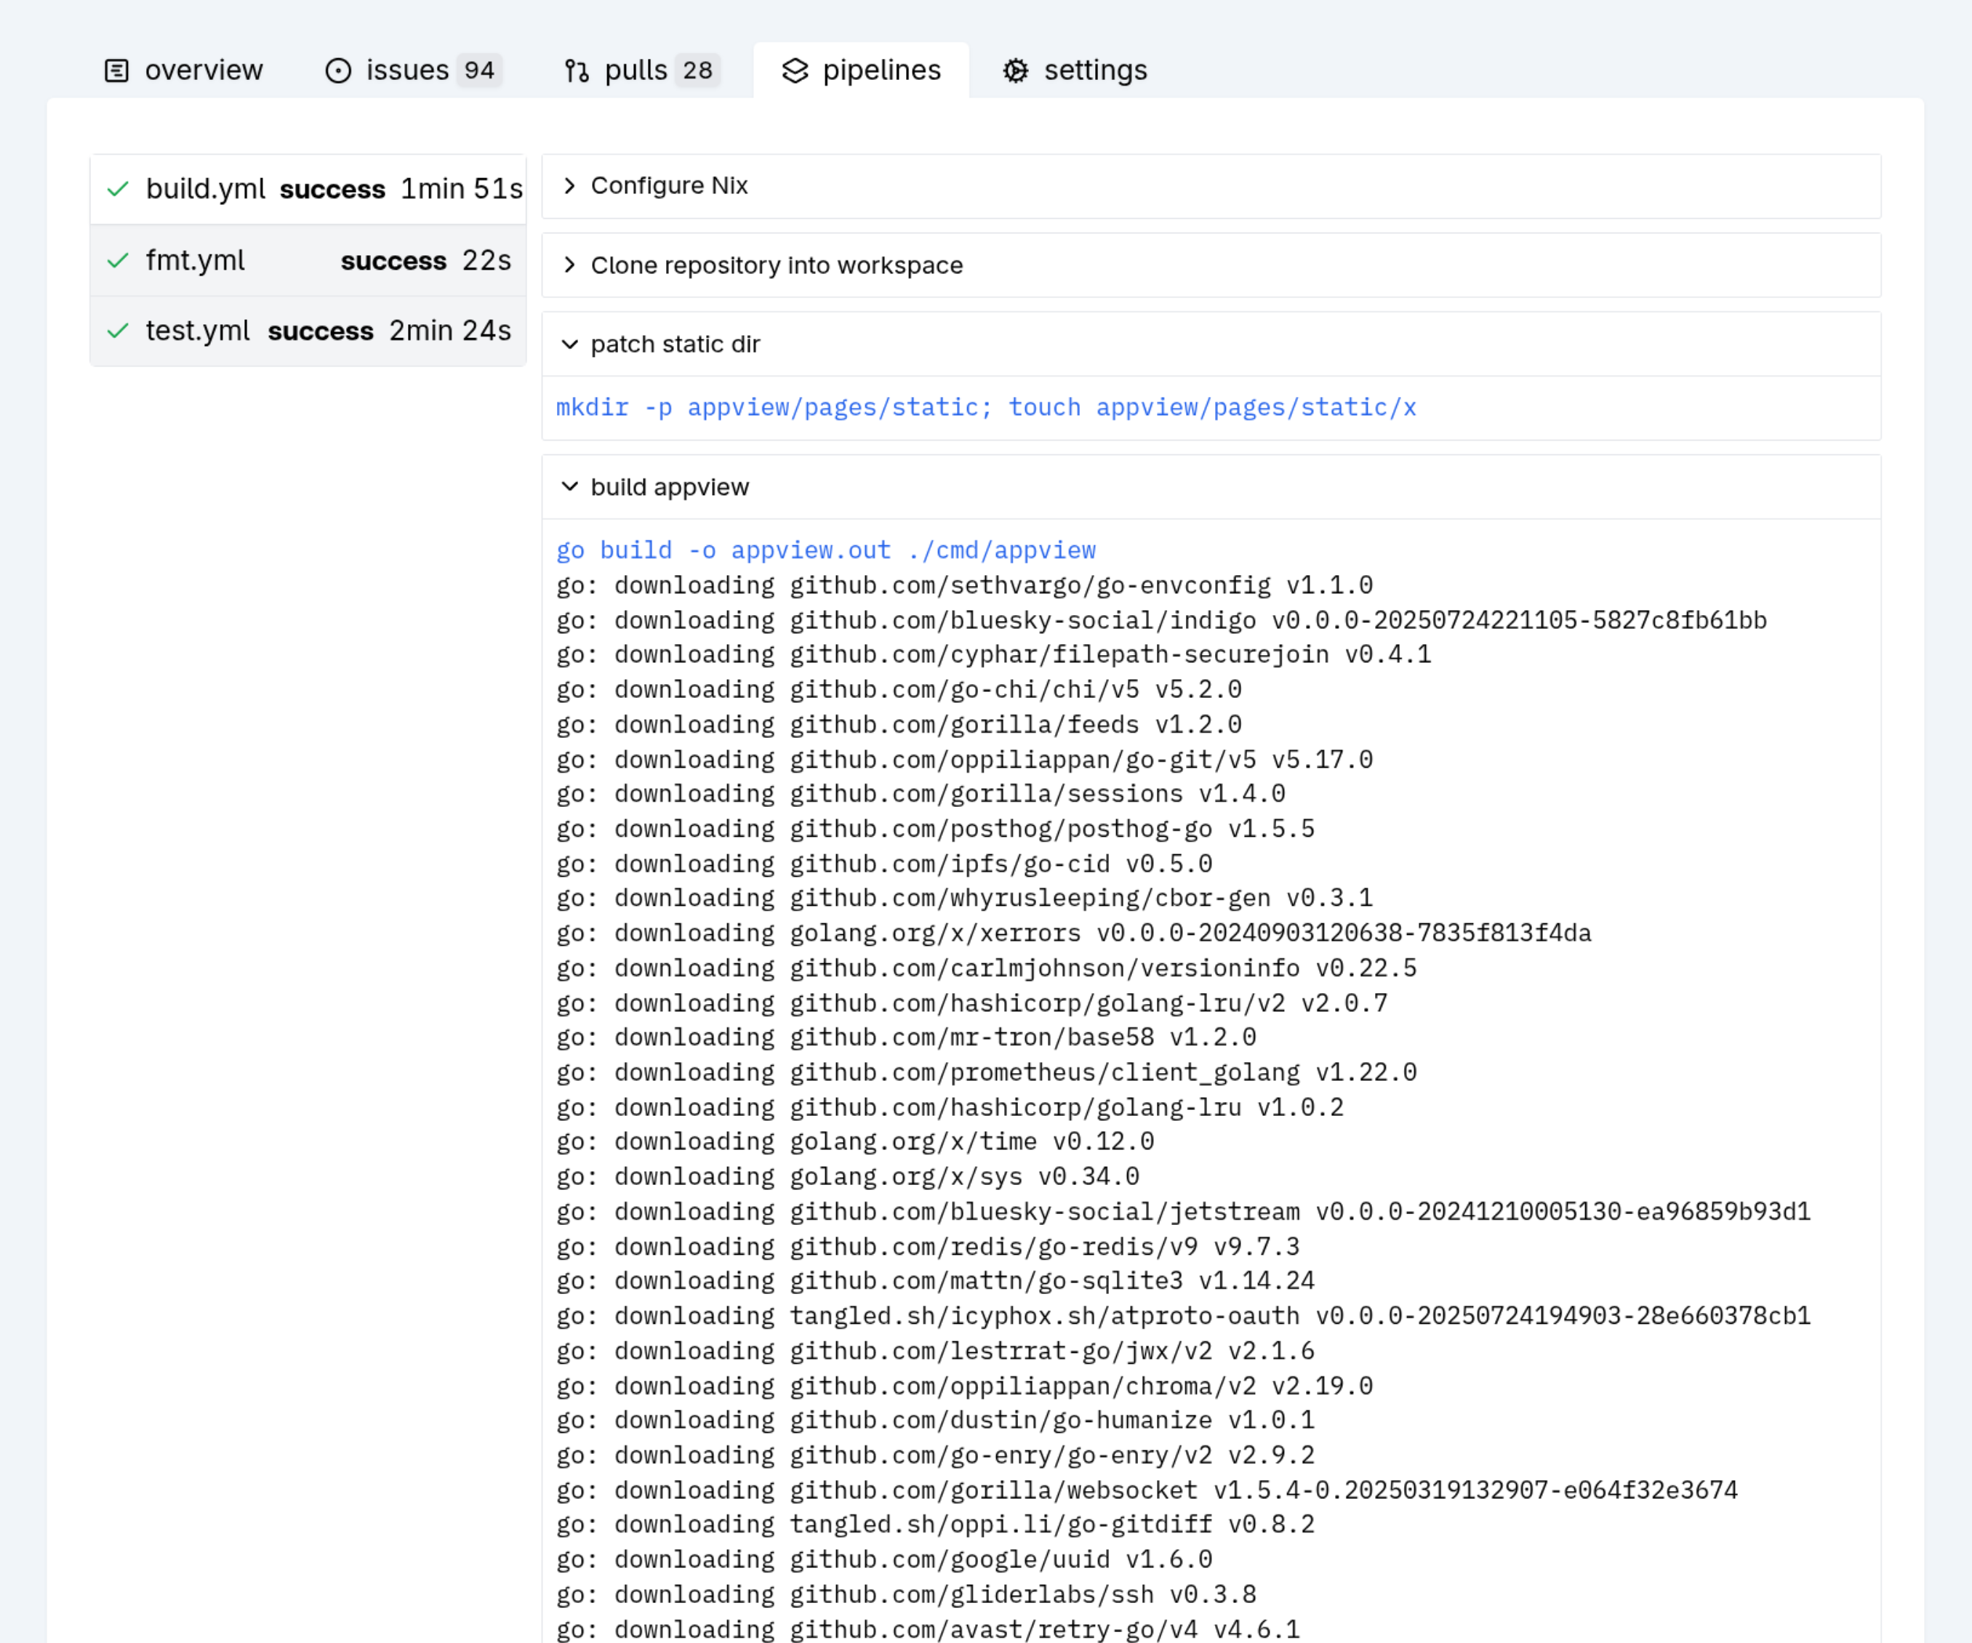Click the settings gear icon
This screenshot has width=1972, height=1643.
1016,71
